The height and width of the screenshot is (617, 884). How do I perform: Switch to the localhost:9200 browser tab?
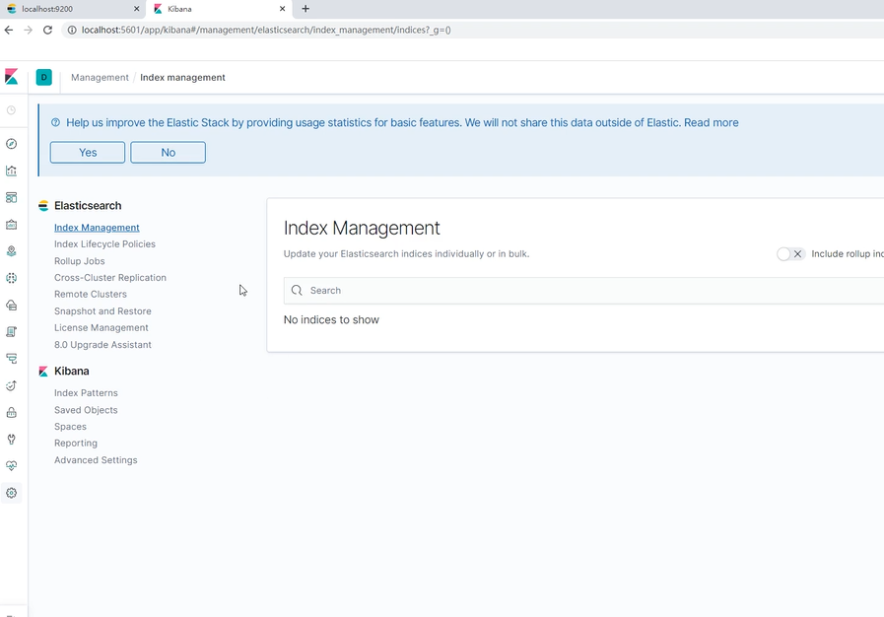pos(72,9)
